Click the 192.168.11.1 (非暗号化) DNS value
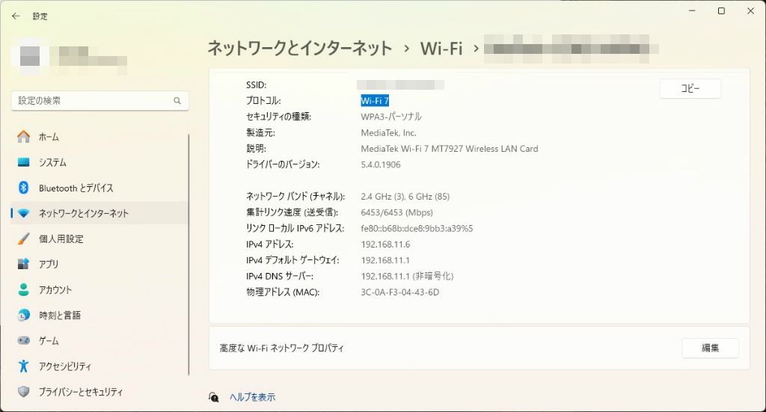Screen dimensions: 766x412 407,276
